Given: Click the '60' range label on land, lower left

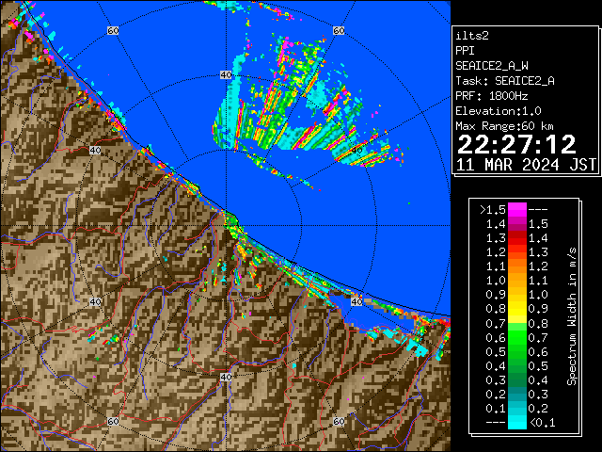Looking at the screenshot, I should [x=113, y=421].
